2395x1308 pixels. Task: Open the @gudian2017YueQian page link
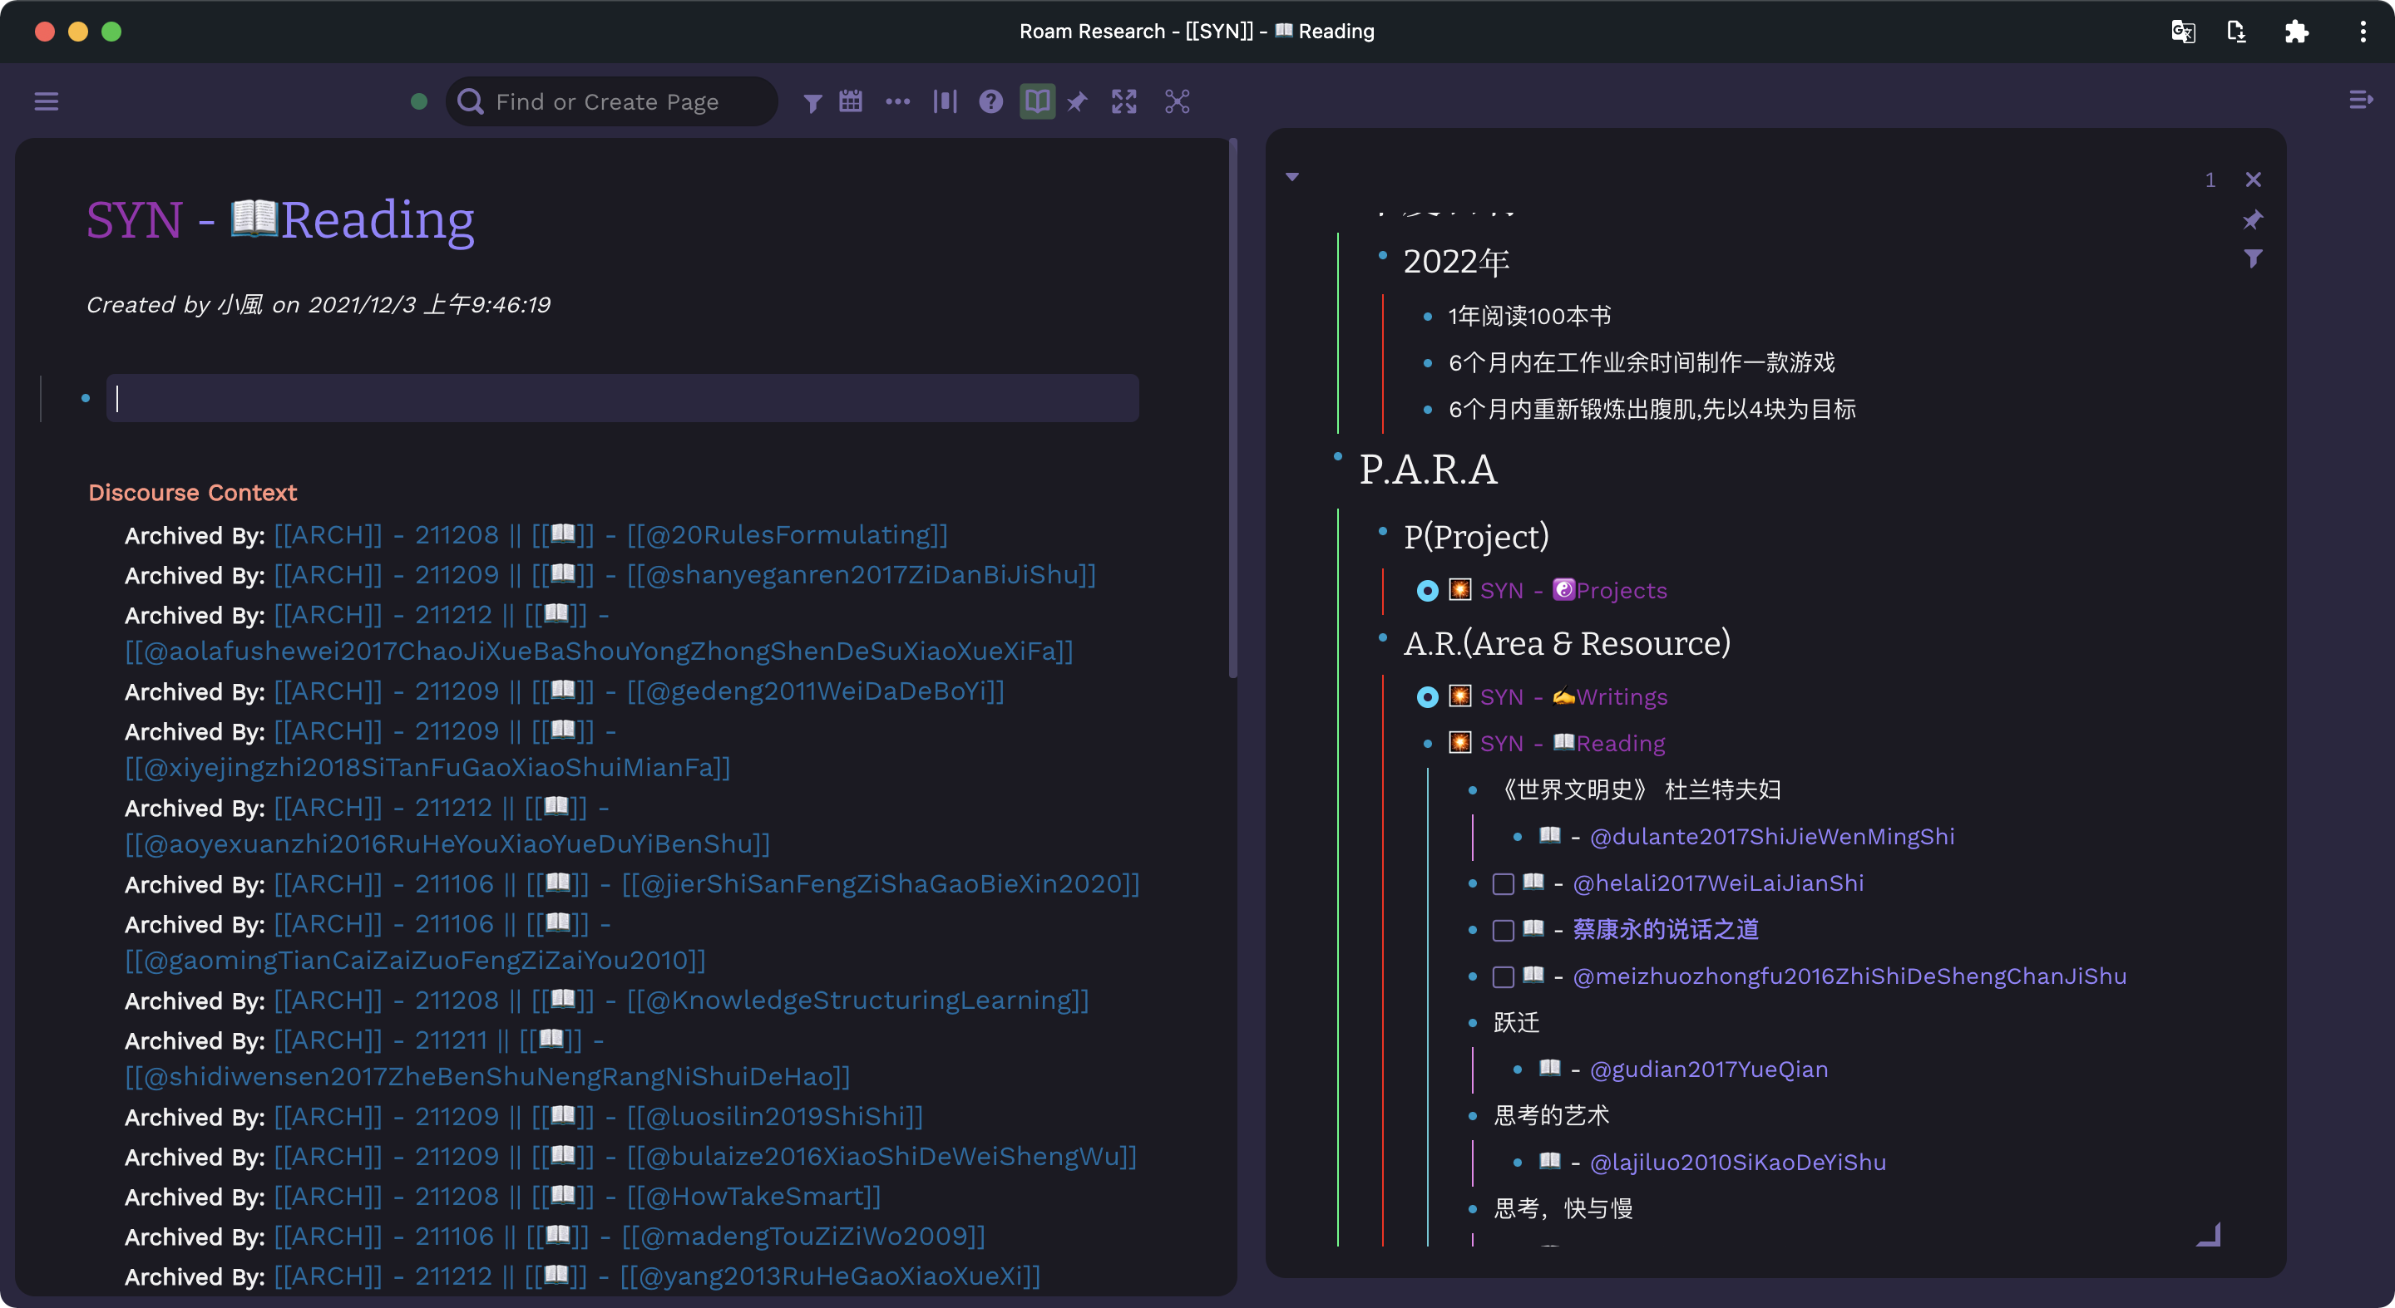[x=1709, y=1070]
